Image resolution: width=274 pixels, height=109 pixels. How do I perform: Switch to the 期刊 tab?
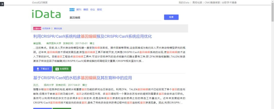tap(79, 10)
